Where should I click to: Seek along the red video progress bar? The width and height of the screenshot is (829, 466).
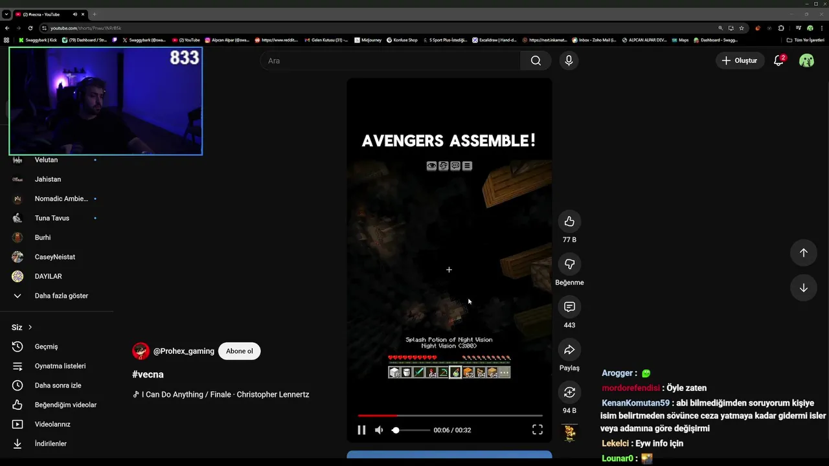450,416
